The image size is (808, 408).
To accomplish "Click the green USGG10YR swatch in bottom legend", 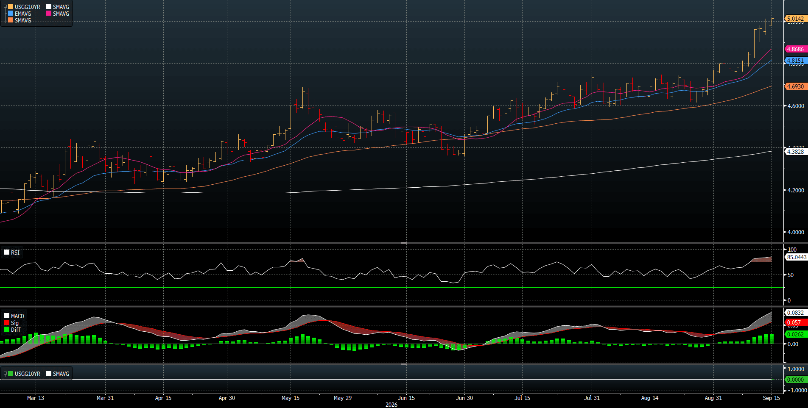I will [11, 374].
